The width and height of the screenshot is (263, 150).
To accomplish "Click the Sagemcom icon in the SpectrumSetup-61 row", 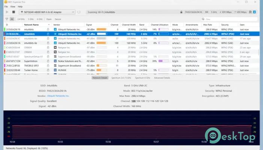I will (55, 57).
